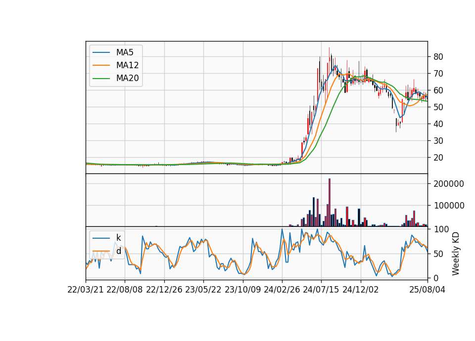Viewport: 475px width, 341px height.
Task: Click the 24/07/15 date tick label
Action: (x=321, y=290)
